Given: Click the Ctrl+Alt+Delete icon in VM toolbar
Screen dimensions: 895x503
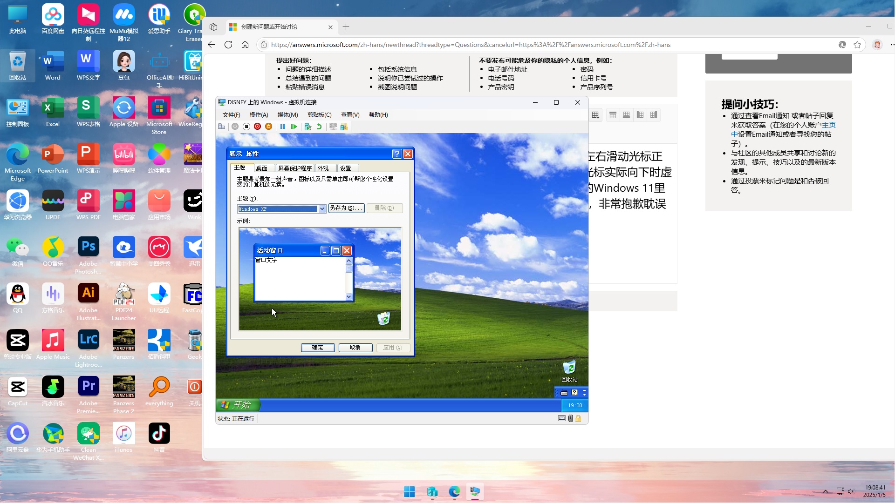Looking at the screenshot, I should point(222,127).
